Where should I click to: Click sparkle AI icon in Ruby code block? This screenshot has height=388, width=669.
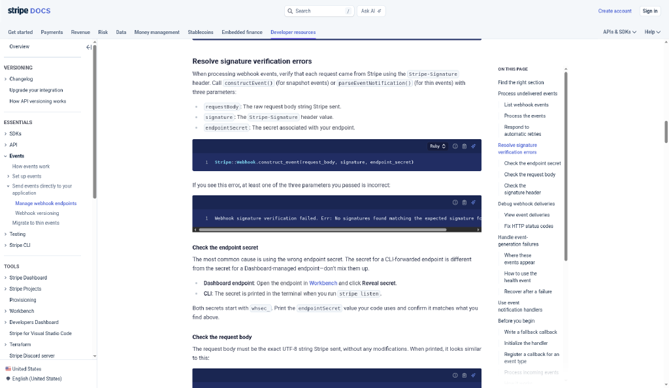click(473, 146)
